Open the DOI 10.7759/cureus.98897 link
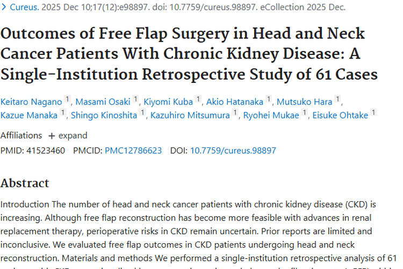This screenshot has width=403, height=269. [x=233, y=151]
